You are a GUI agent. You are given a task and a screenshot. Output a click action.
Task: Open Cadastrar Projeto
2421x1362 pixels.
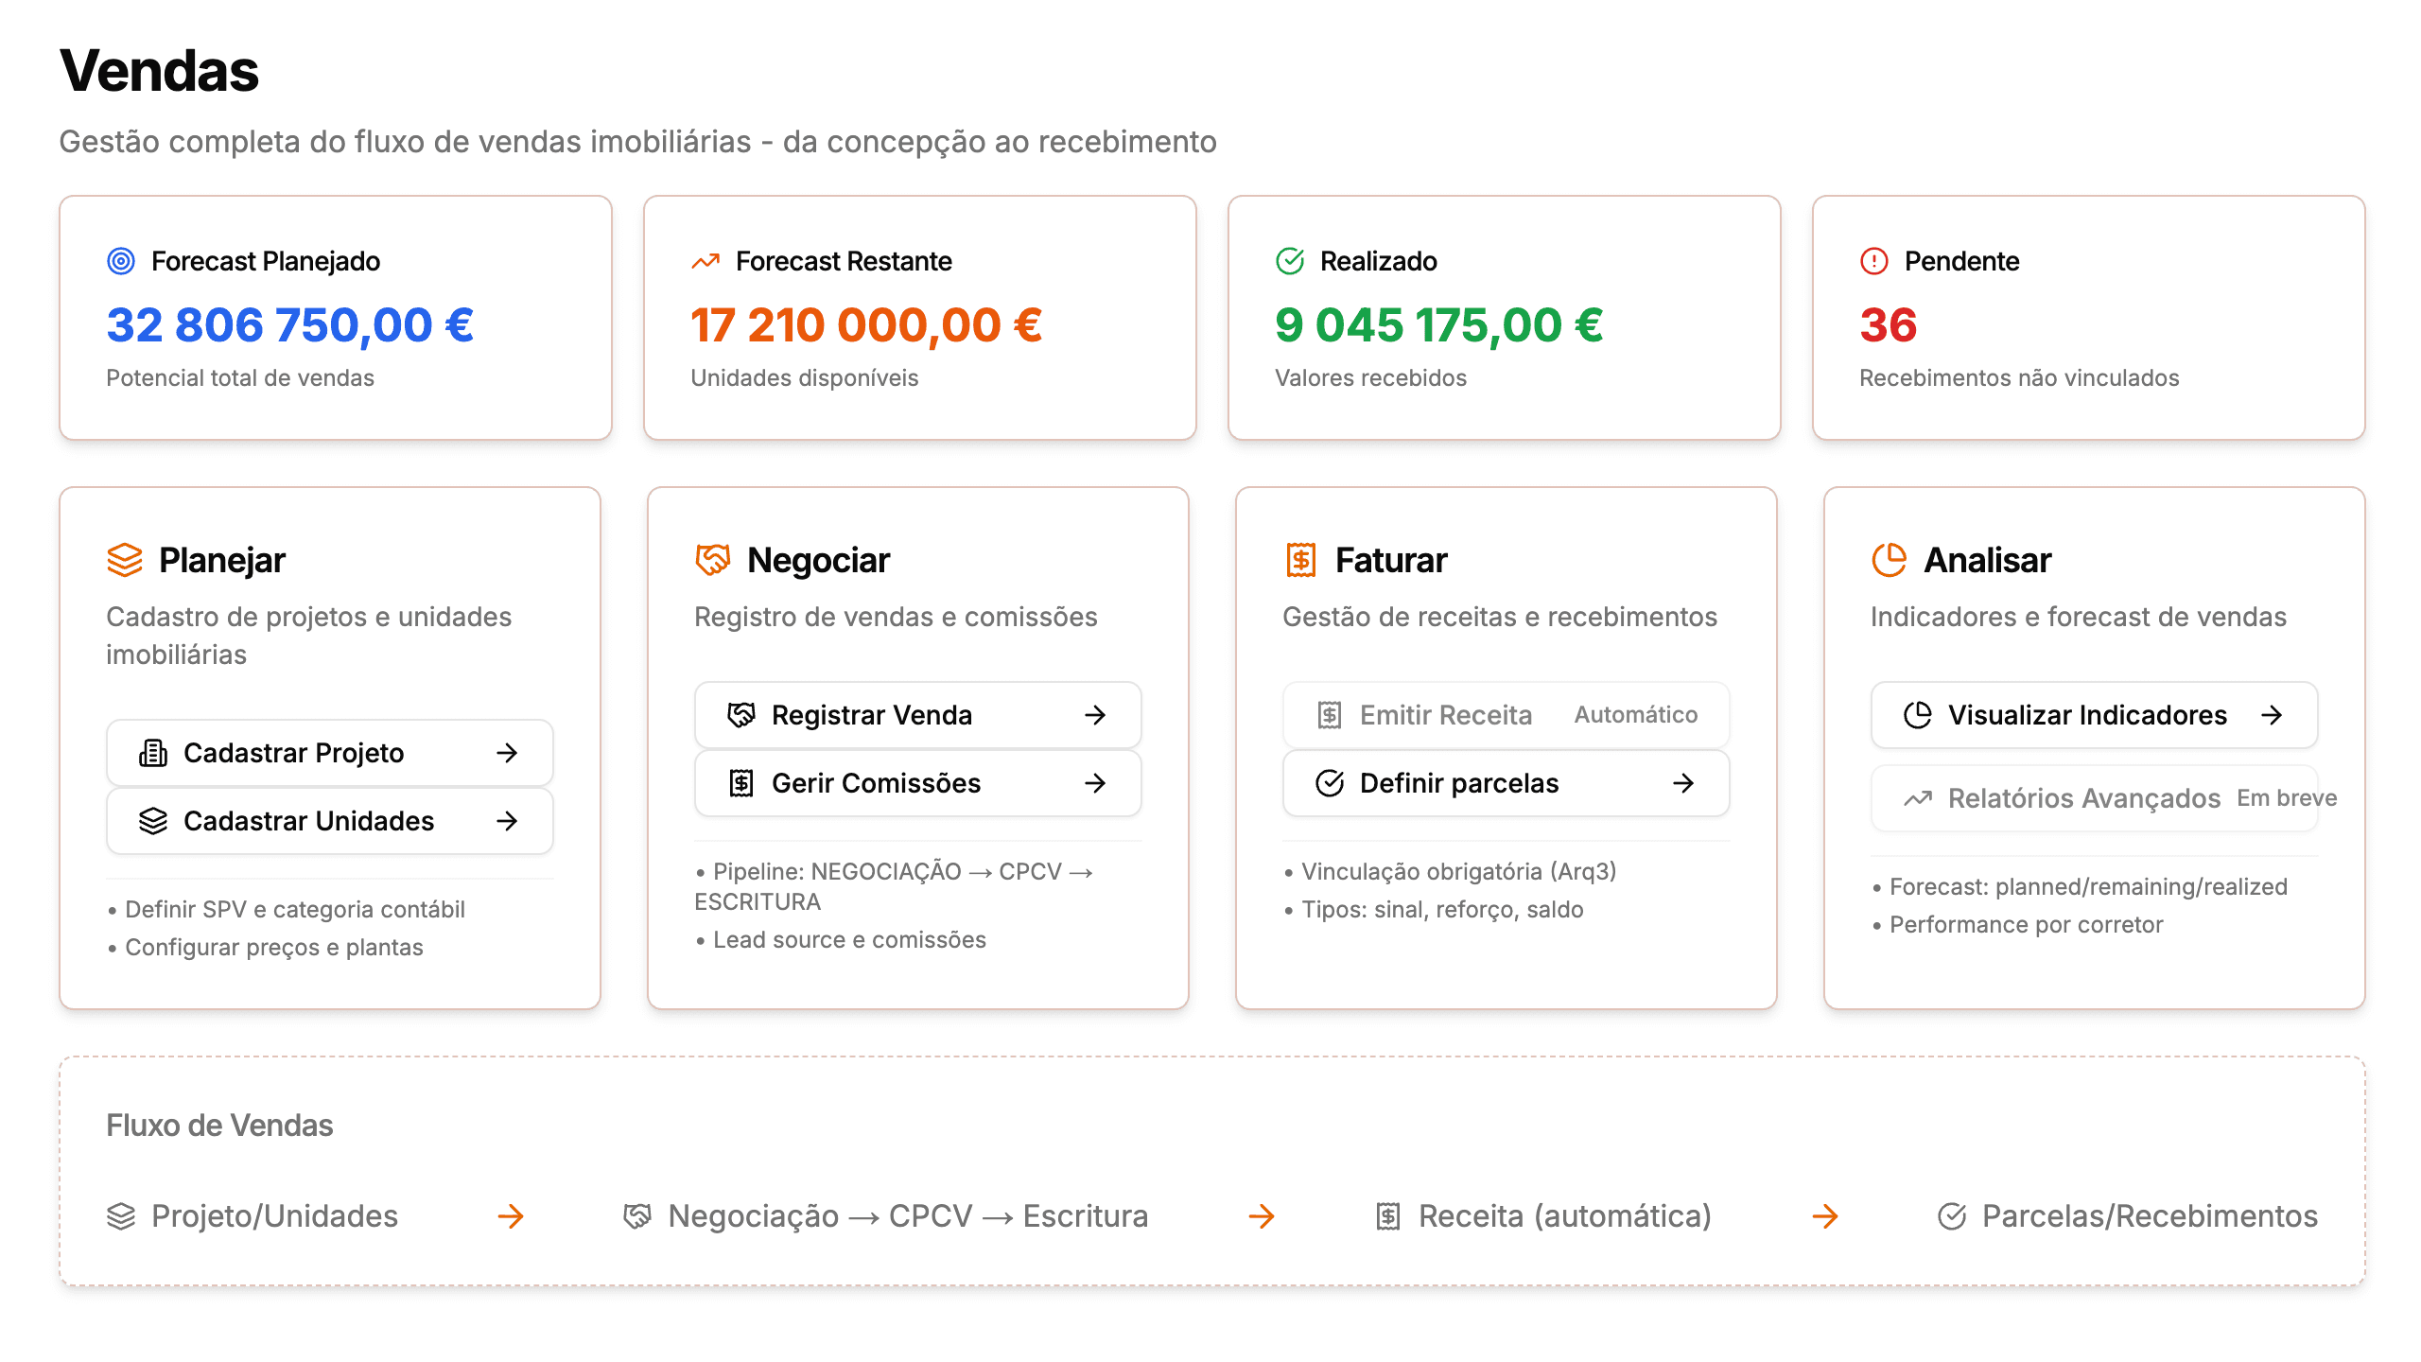pos(329,753)
